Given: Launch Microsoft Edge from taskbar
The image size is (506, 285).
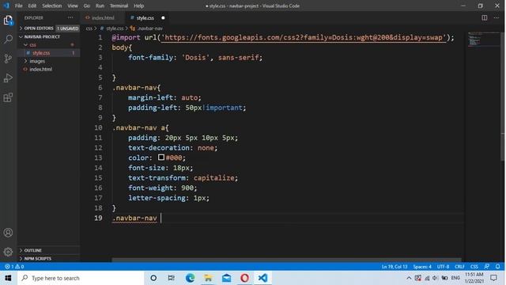Looking at the screenshot, I should [190, 278].
